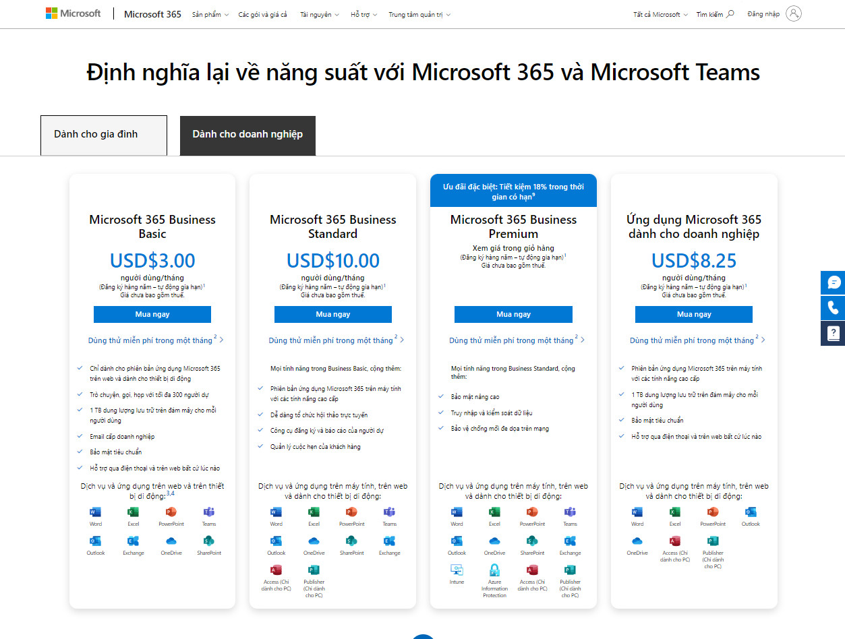845x639 pixels.
Task: Click the user account avatar icon
Action: 794,13
